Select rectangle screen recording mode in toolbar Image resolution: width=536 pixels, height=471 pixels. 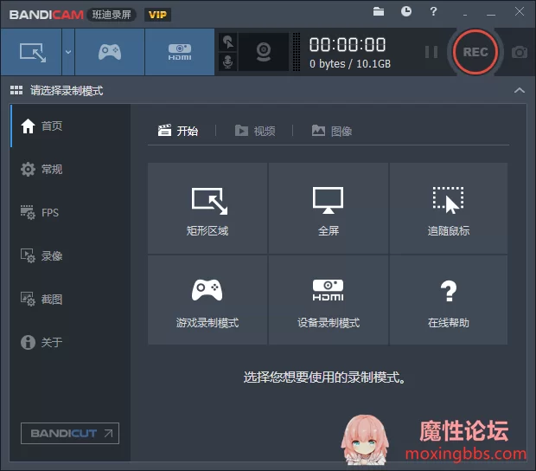31,52
